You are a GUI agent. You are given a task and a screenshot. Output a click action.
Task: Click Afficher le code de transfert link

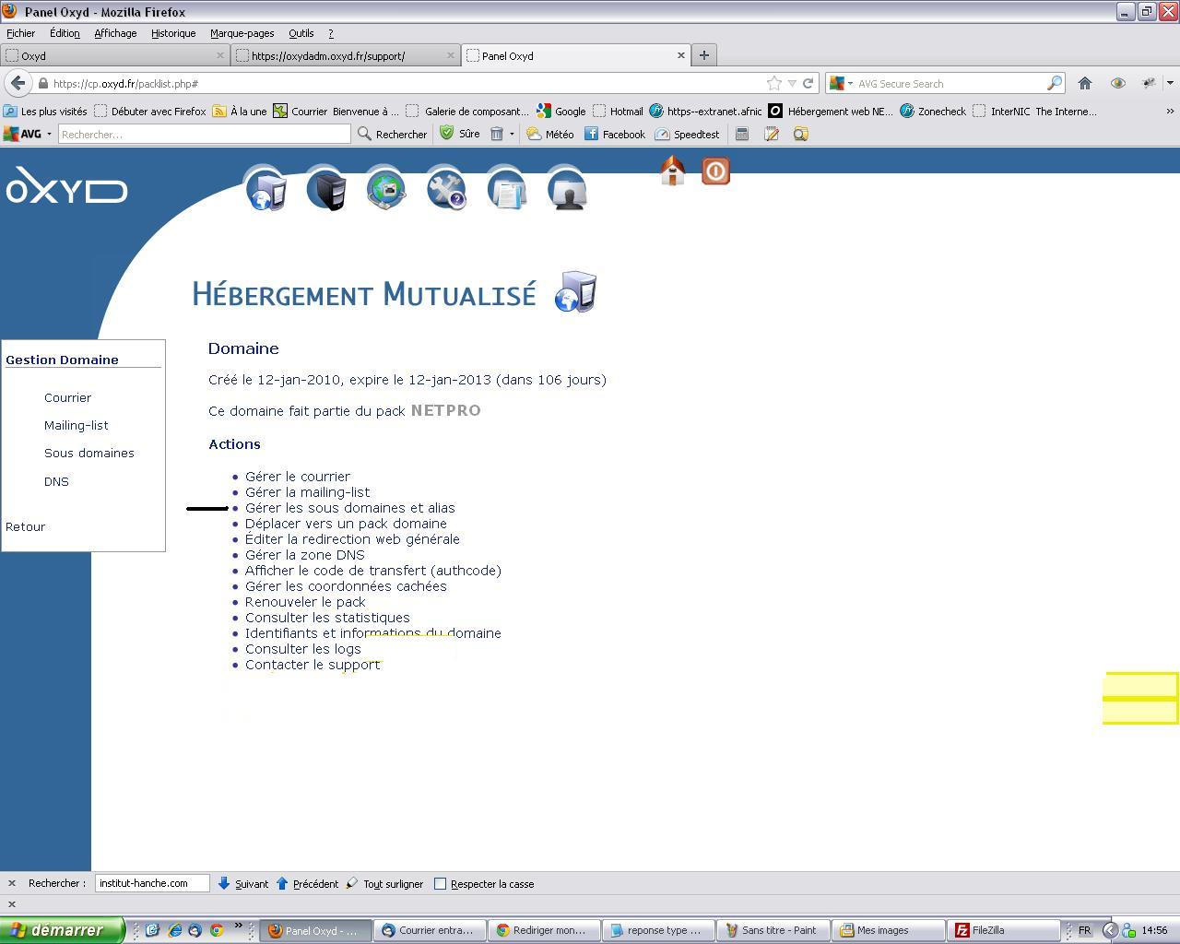click(373, 571)
